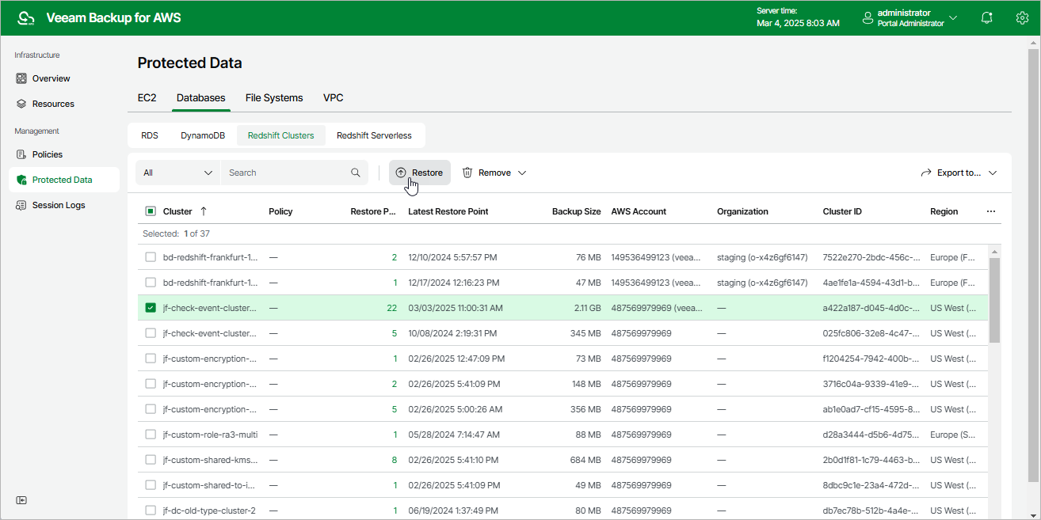
Task: Collapse the sidebar with bottom-left icon
Action: tap(21, 500)
